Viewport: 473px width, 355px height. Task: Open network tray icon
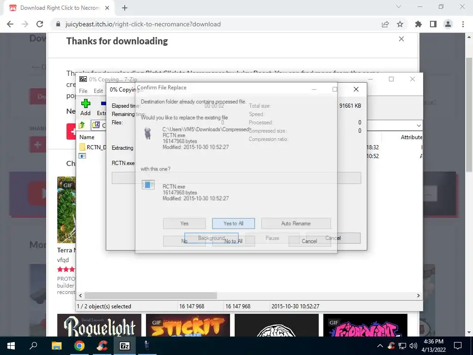tap(402, 346)
